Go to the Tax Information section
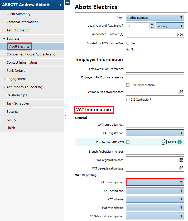Image resolution: width=188 pixels, height=221 pixels. click(x=18, y=30)
